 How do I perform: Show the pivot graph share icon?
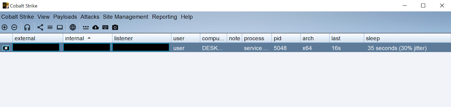coord(40,27)
